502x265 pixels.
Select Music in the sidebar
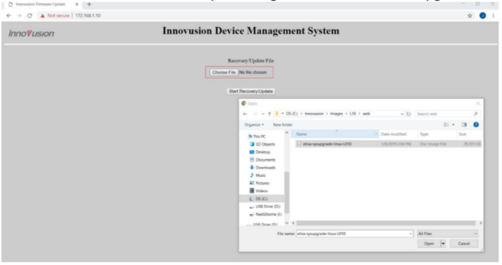click(258, 175)
